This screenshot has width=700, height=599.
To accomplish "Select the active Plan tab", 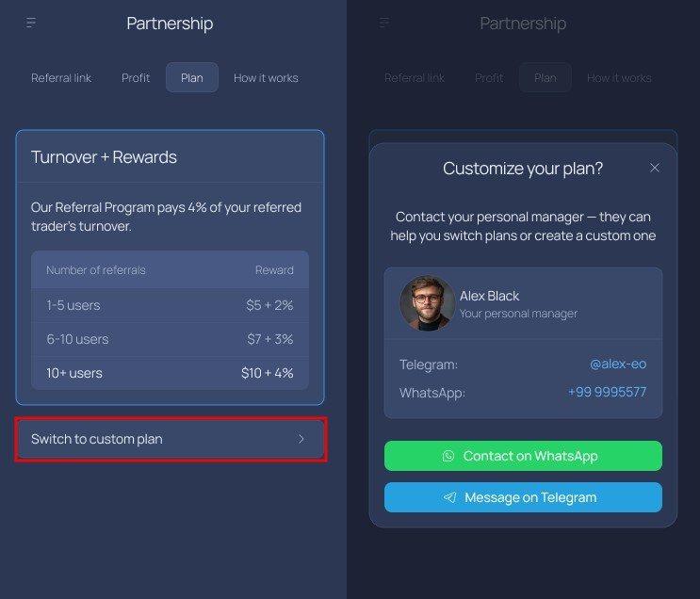I will (192, 78).
